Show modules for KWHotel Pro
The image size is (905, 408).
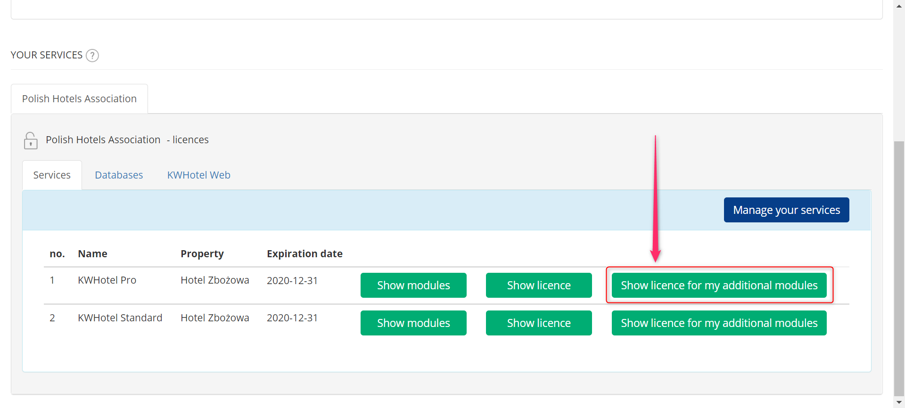(x=413, y=286)
